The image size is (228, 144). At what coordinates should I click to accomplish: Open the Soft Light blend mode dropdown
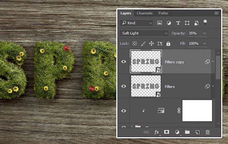coord(144,33)
